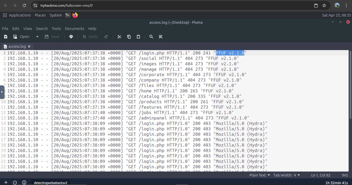Click the Open file button

click(x=21, y=37)
